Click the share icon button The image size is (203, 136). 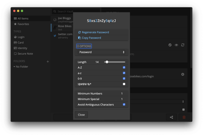point(172,117)
